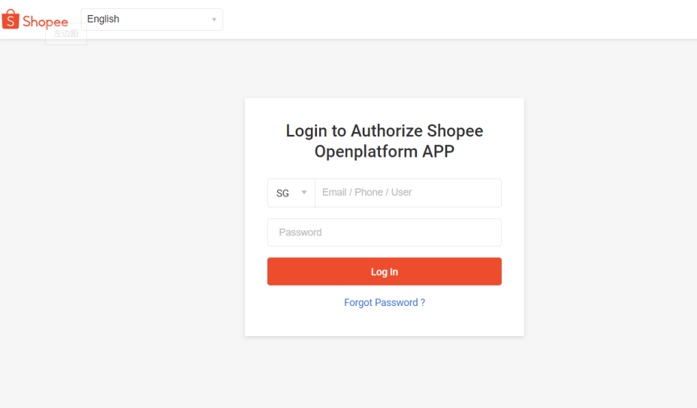The width and height of the screenshot is (697, 408).
Task: Click the language selector's down arrow
Action: tap(214, 19)
